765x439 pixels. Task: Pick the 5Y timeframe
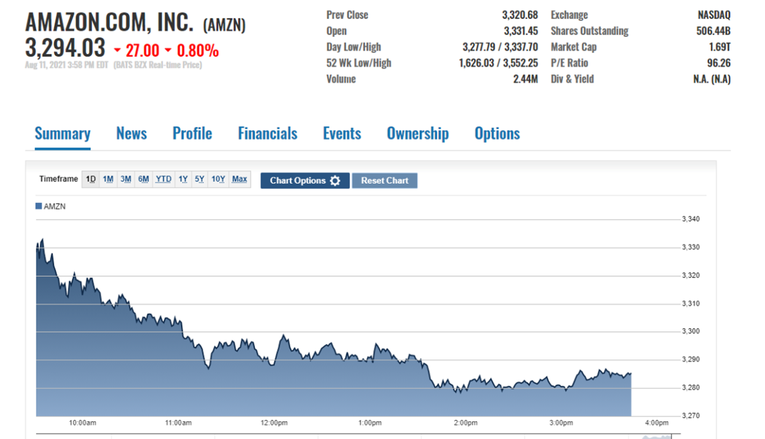click(200, 179)
